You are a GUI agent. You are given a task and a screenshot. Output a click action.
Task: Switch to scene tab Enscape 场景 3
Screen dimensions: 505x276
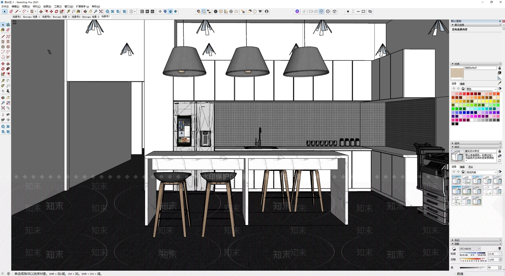coord(61,17)
